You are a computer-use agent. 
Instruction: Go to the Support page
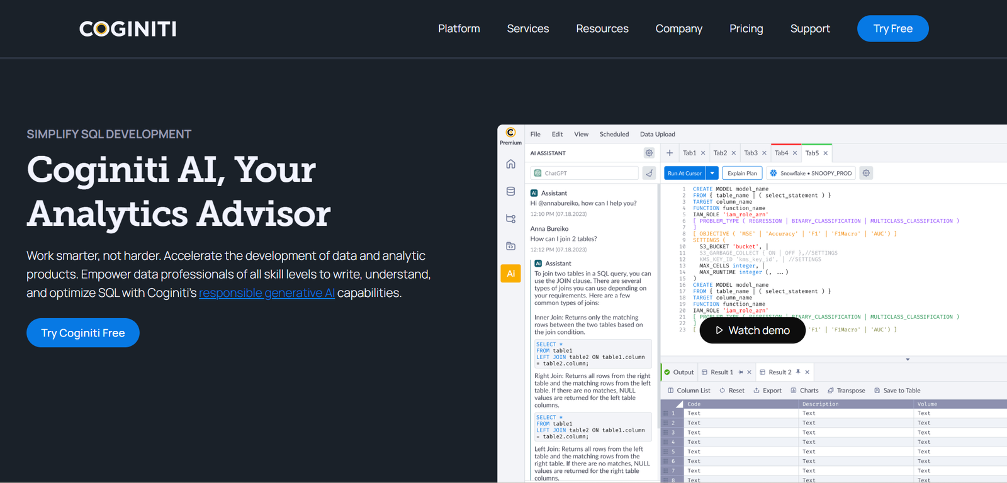pyautogui.click(x=810, y=29)
